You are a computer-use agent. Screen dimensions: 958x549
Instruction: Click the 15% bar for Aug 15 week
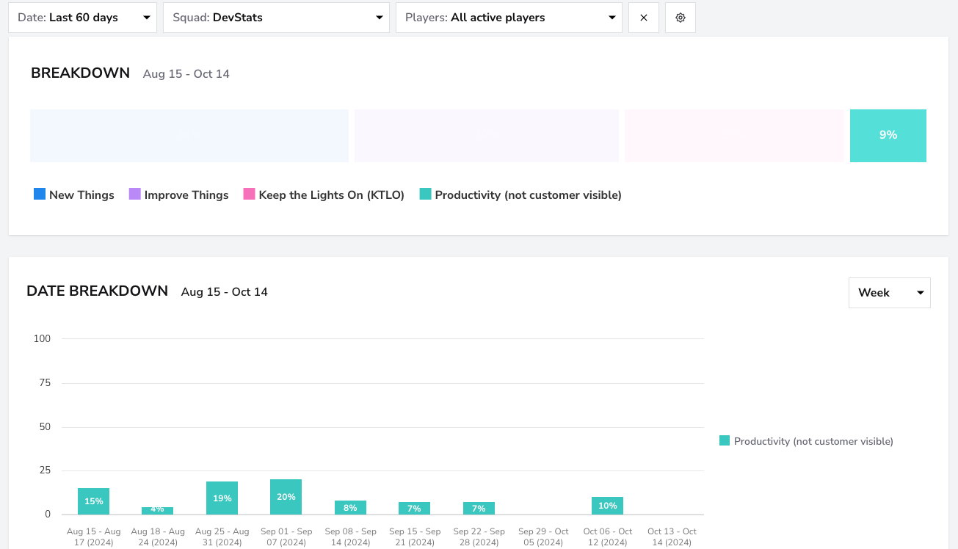tap(93, 501)
